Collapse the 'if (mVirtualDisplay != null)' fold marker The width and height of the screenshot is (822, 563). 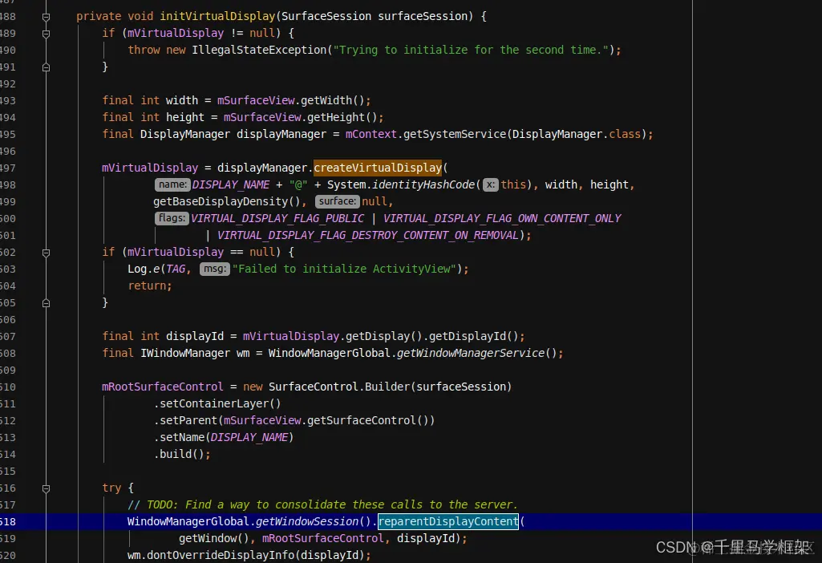pyautogui.click(x=47, y=34)
